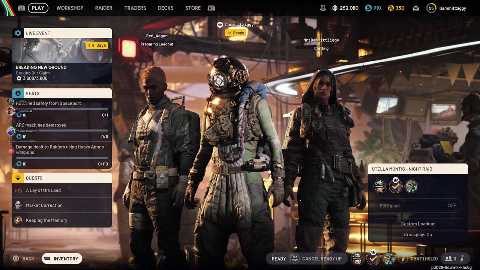
Task: Open the WORKSHOP tab
Action: tap(70, 8)
